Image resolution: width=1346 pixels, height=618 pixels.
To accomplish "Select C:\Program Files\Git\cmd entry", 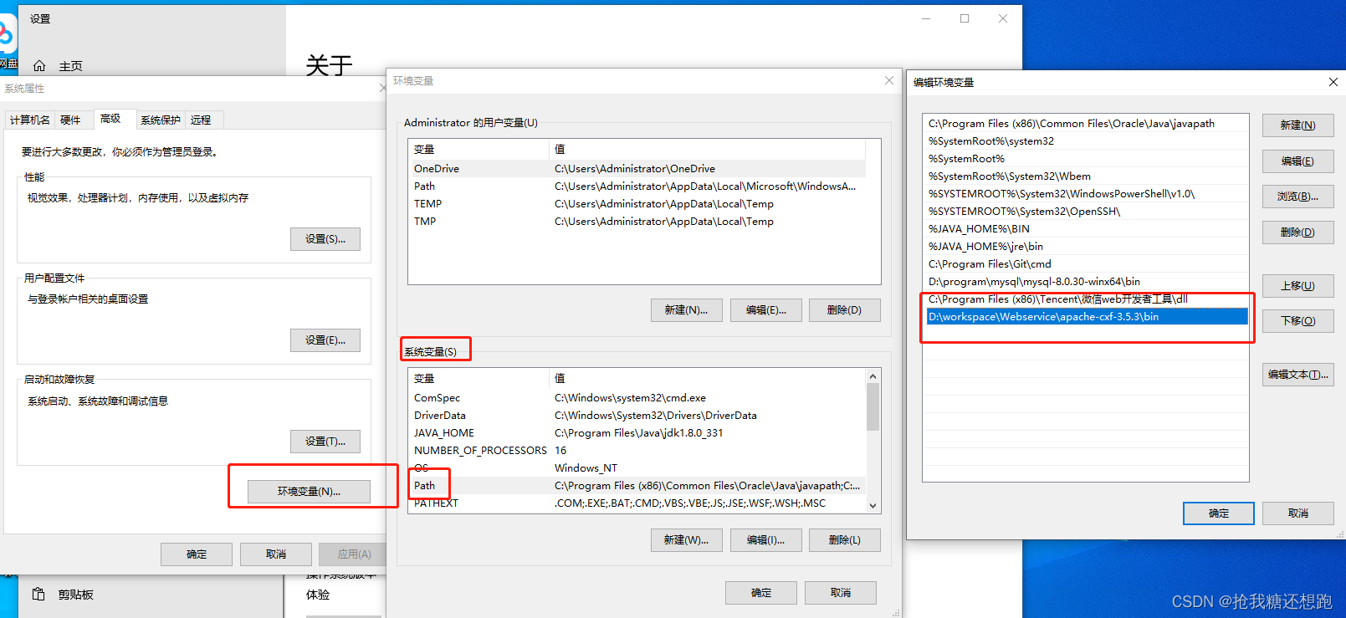I will [x=1086, y=264].
